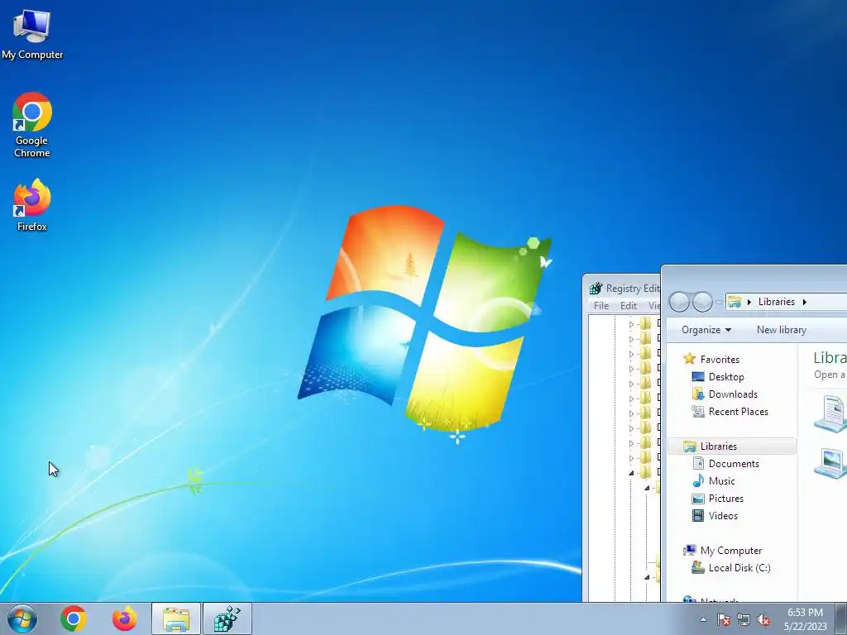Expand the arrow before Libraries in address bar
The height and width of the screenshot is (635, 847).
point(749,302)
